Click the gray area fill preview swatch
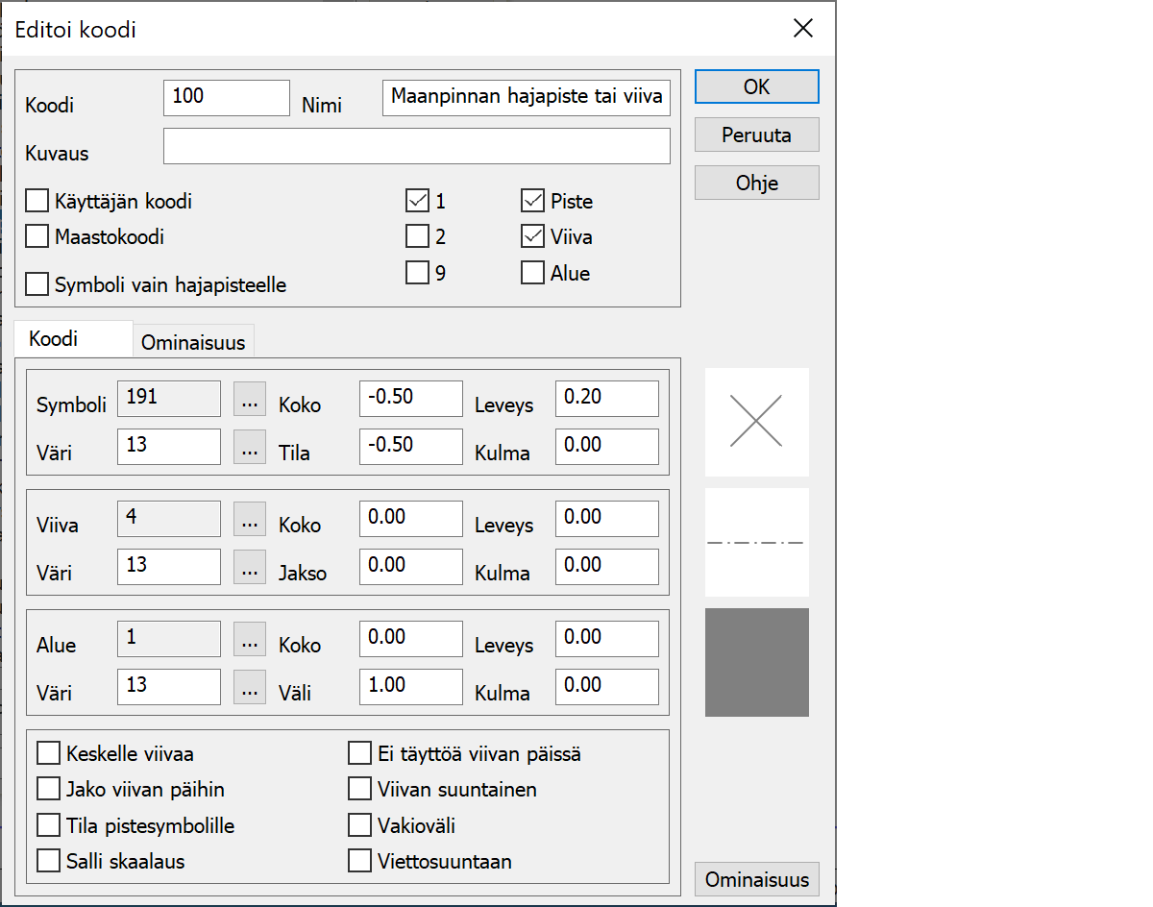The height and width of the screenshot is (907, 1153). [x=756, y=662]
